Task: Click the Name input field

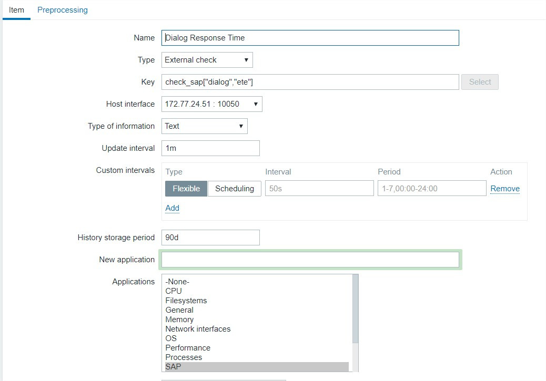Action: (310, 38)
